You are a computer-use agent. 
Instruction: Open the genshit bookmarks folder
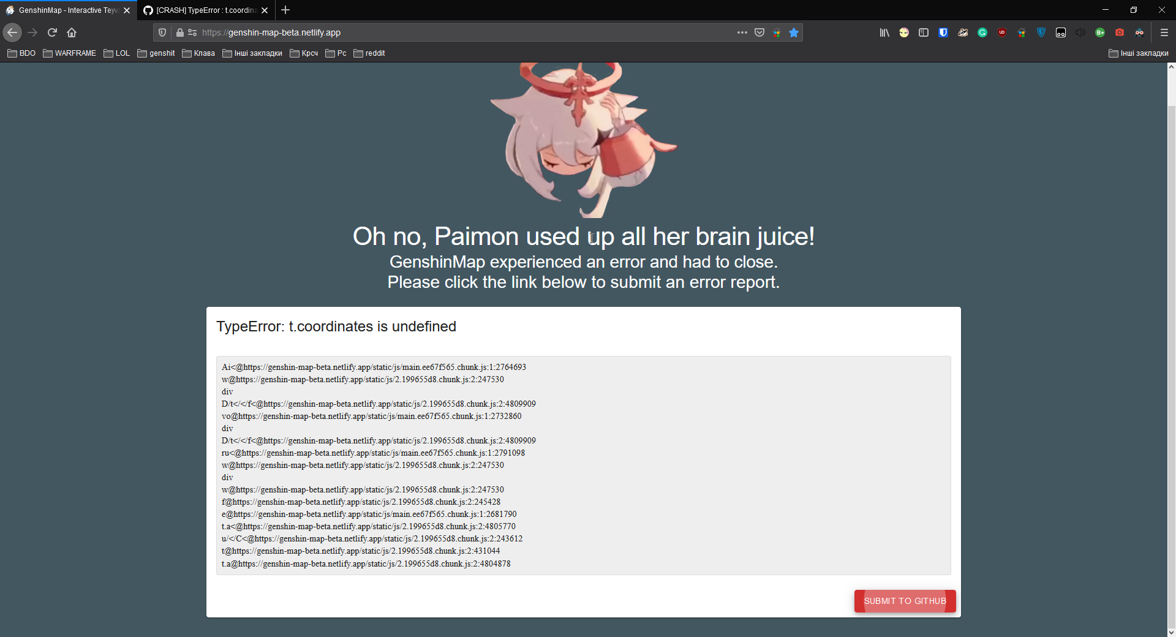coord(156,53)
